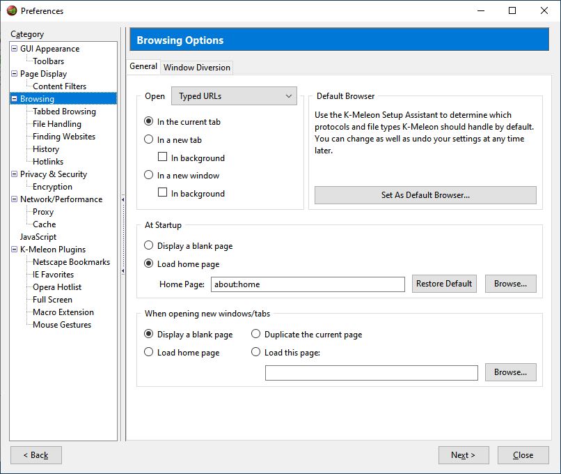This screenshot has width=561, height=474.
Task: Select Privacy & Security category
Action: coord(54,174)
